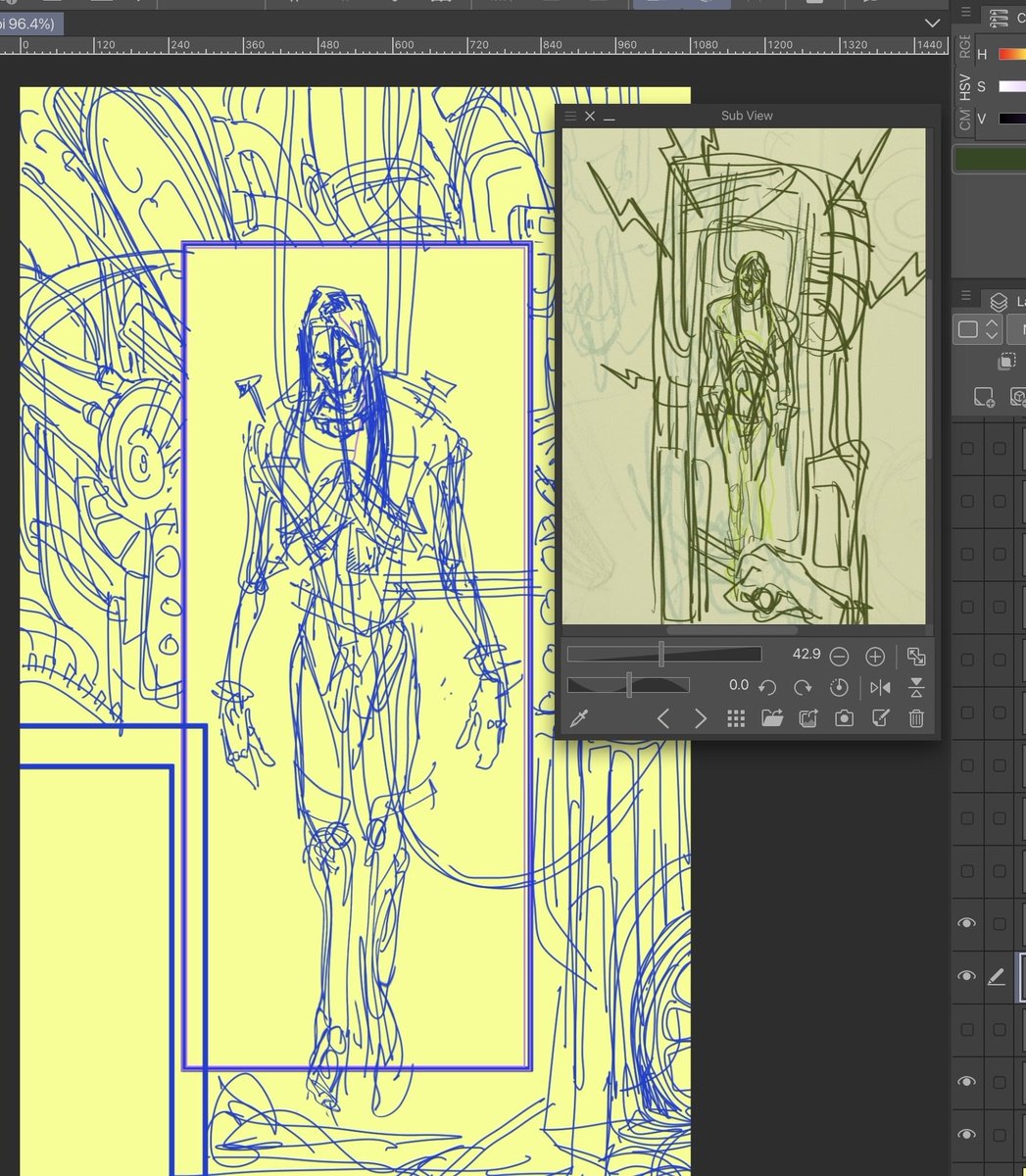Import image from folder into Sub View

772,718
